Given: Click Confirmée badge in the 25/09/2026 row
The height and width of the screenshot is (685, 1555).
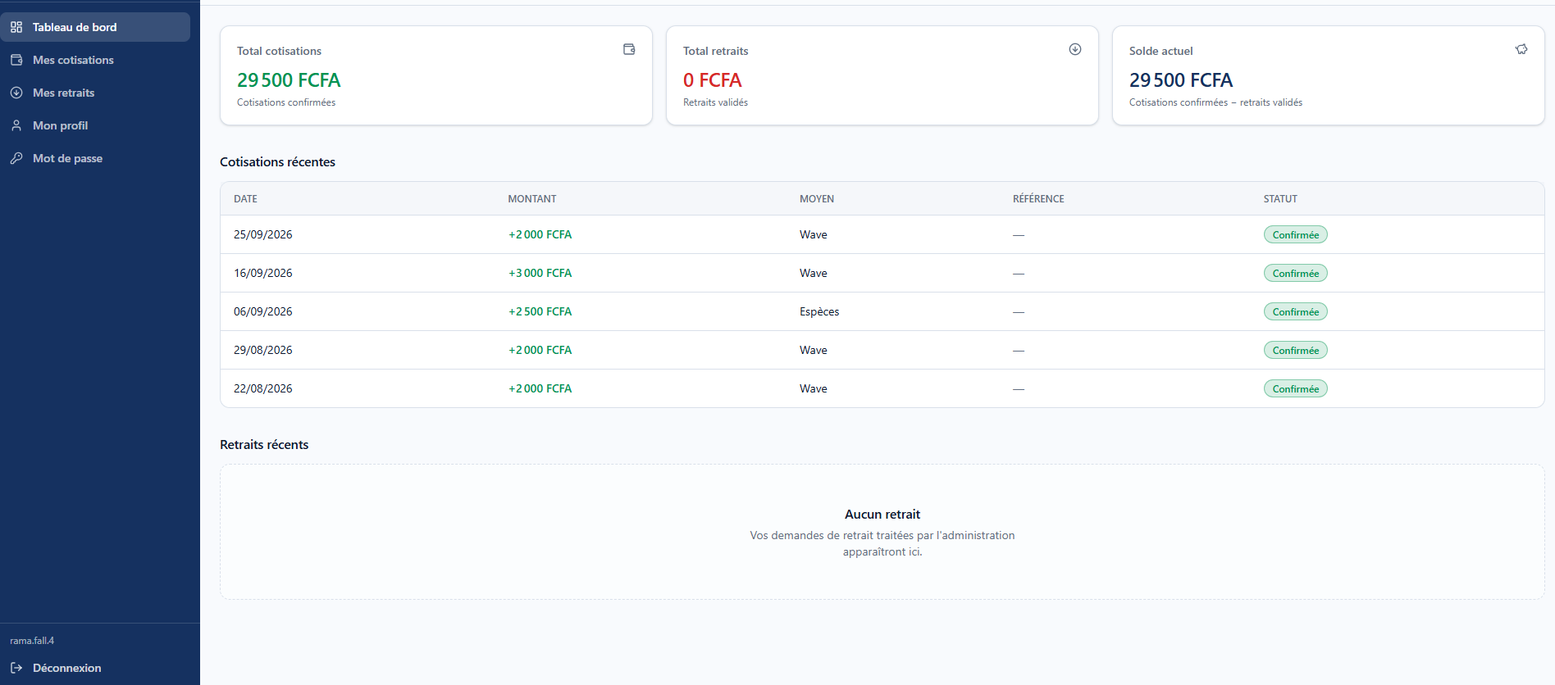Looking at the screenshot, I should click(1296, 234).
